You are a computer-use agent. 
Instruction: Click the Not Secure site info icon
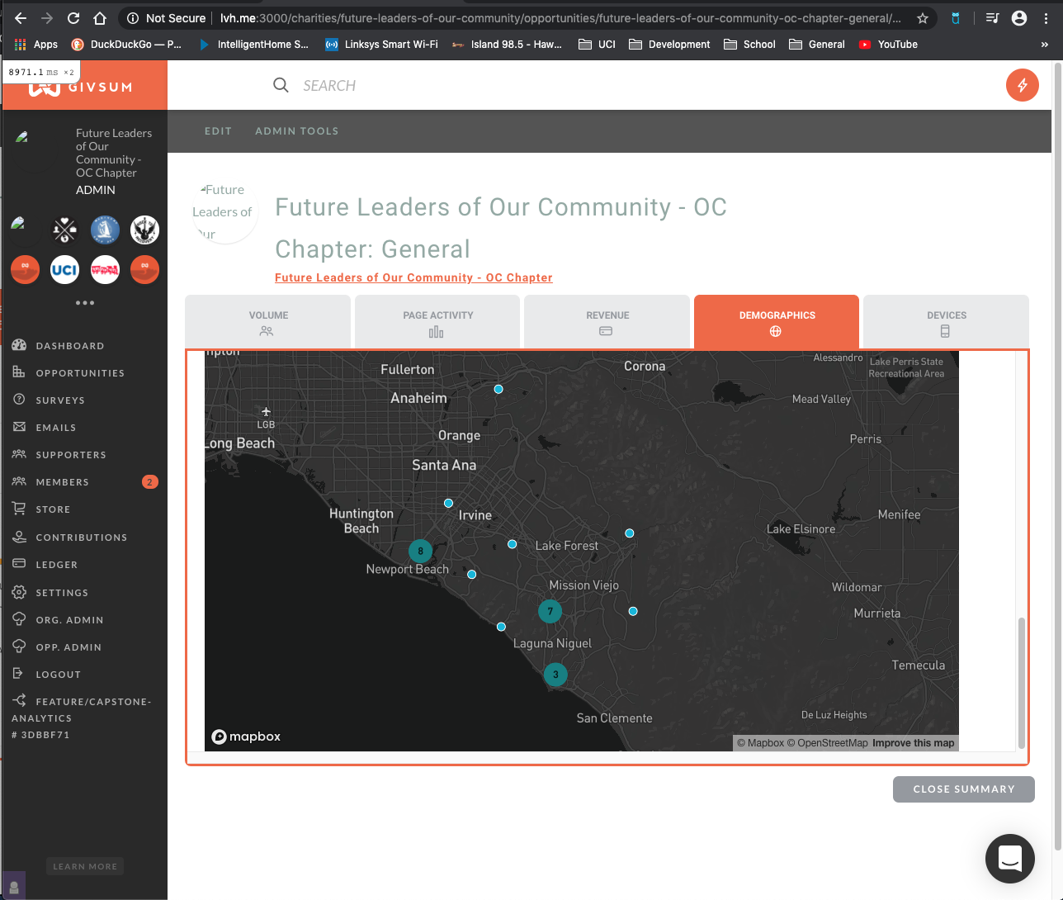132,18
